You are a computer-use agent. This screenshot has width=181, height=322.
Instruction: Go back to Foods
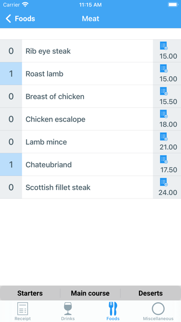20,19
